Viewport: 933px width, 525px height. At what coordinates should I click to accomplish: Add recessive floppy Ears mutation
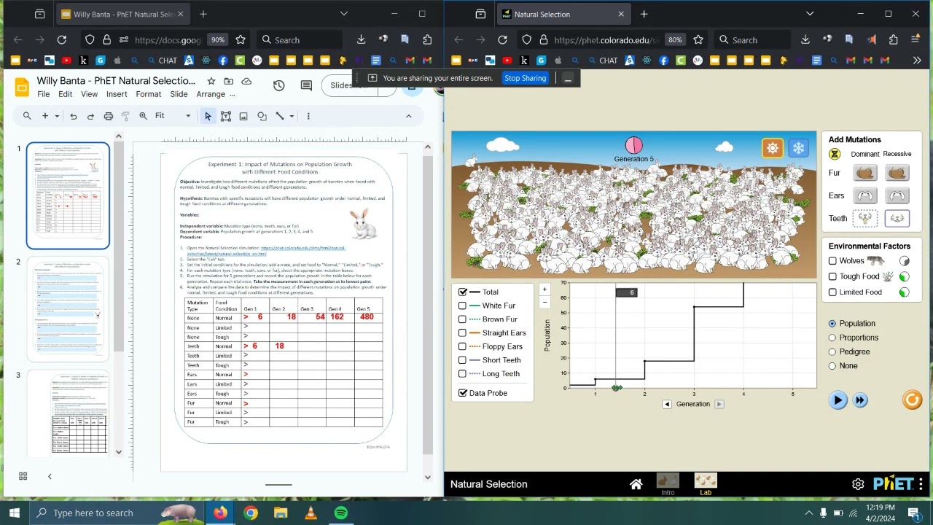(x=897, y=195)
